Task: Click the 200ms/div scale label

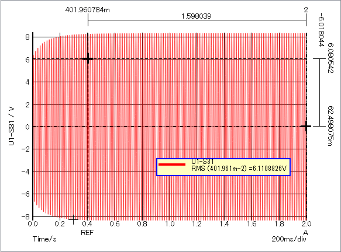Action: click(289, 239)
